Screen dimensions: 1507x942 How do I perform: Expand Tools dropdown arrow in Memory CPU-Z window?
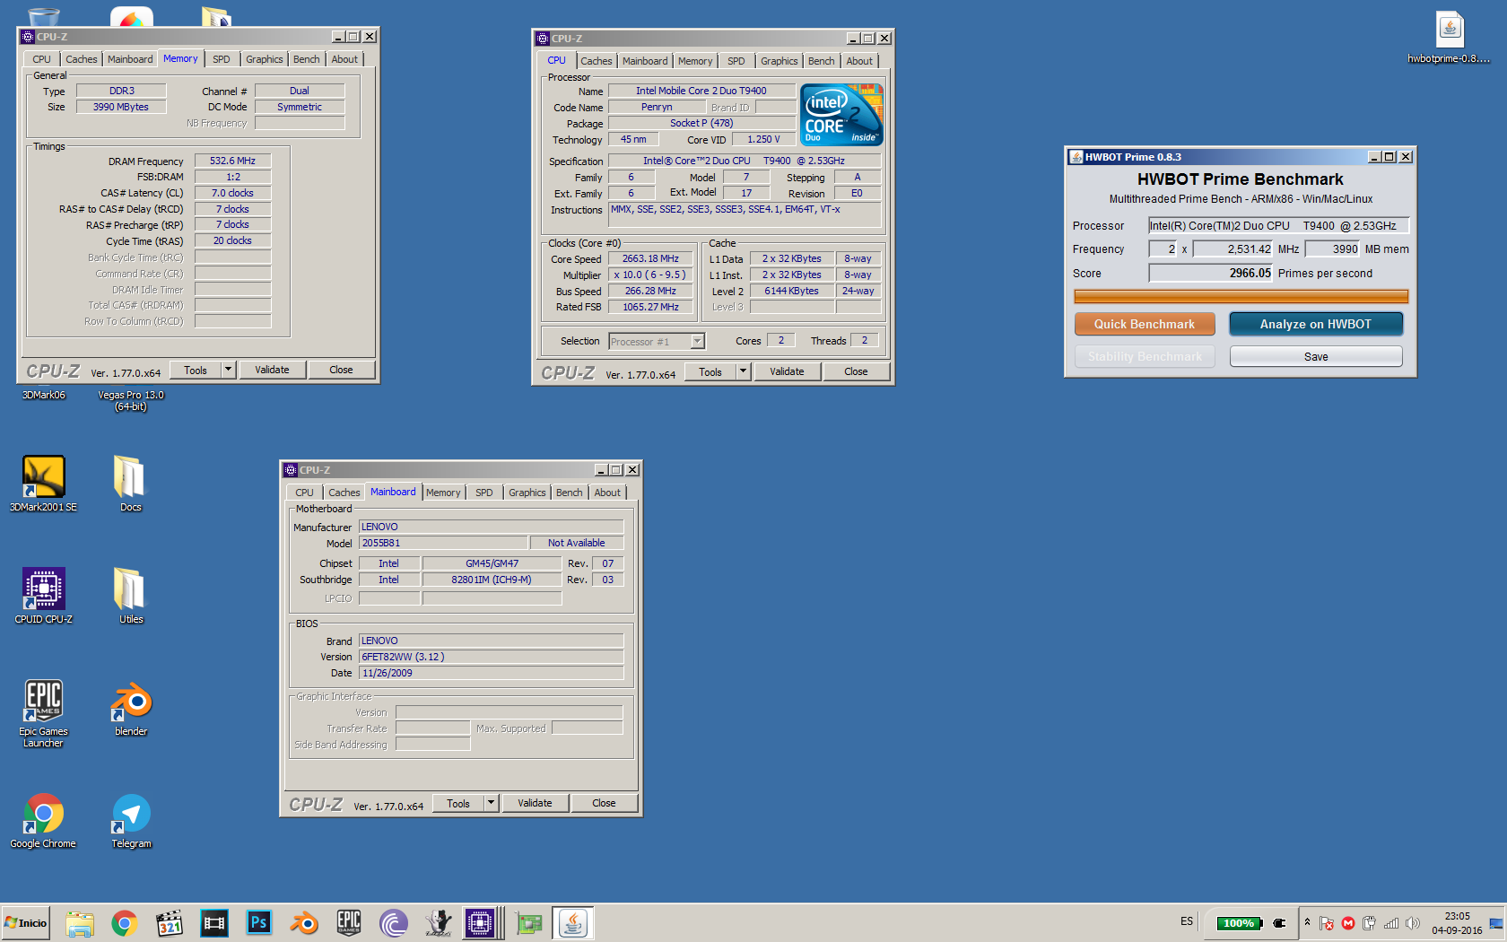229,370
